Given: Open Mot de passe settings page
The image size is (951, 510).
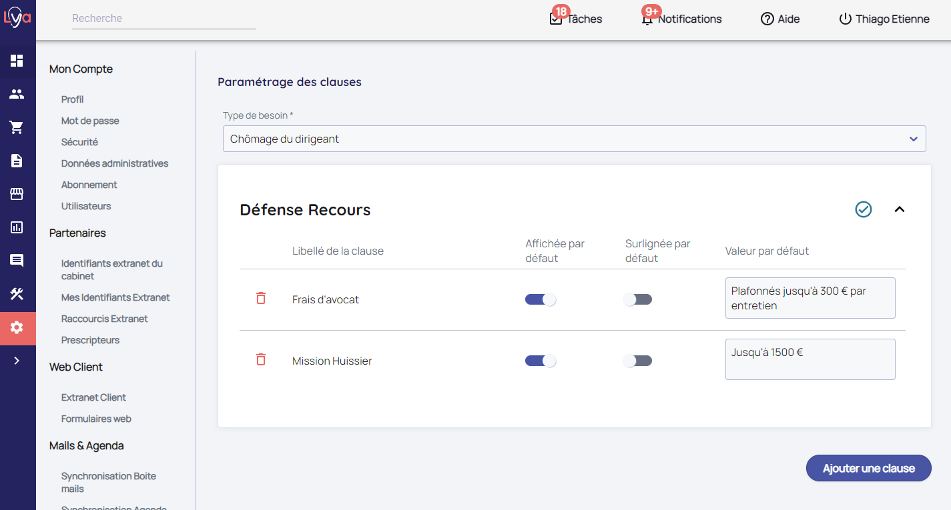Looking at the screenshot, I should click(x=90, y=121).
